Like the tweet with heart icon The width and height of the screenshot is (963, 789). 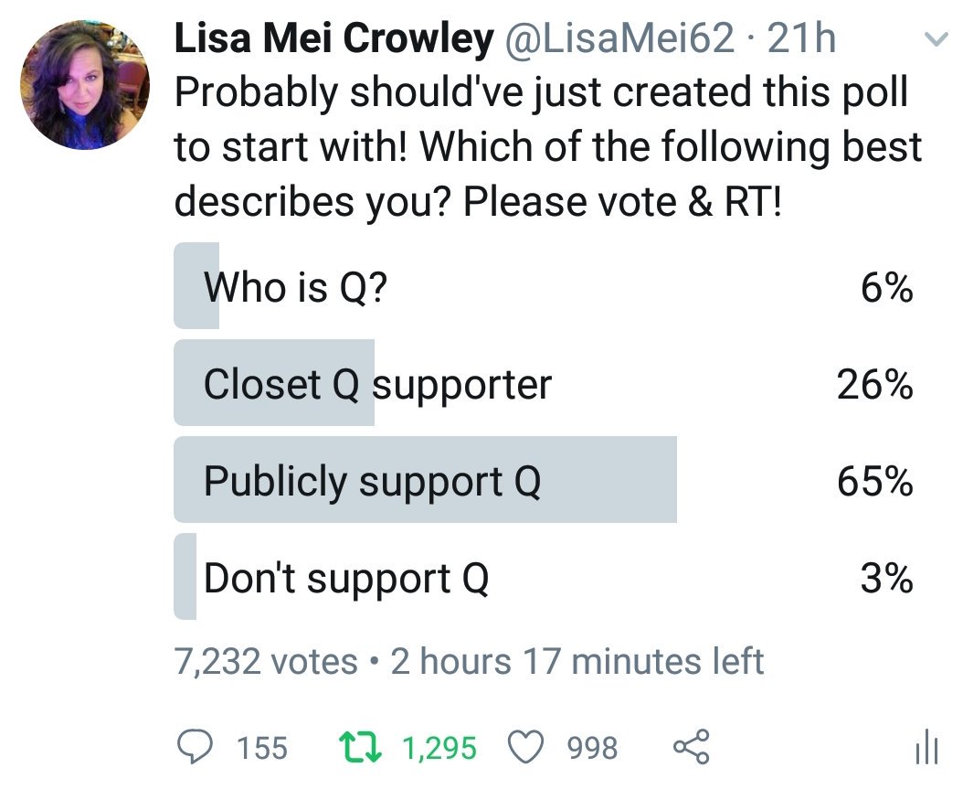(x=525, y=749)
